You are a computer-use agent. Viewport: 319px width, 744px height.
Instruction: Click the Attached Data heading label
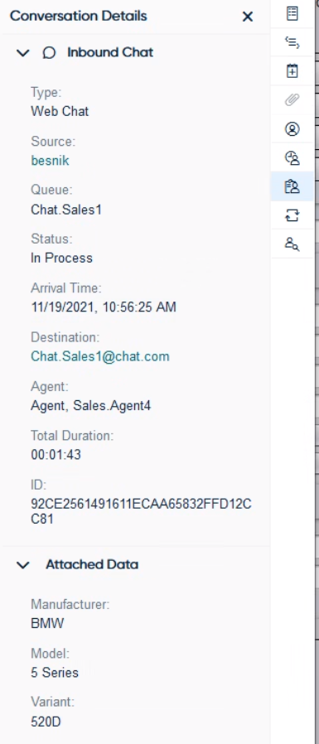click(x=92, y=565)
